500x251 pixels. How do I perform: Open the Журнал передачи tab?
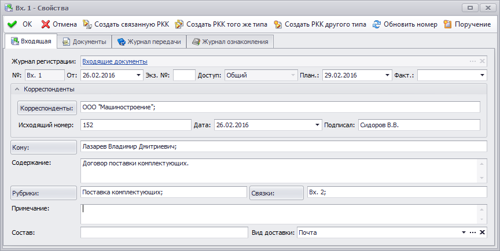(149, 42)
